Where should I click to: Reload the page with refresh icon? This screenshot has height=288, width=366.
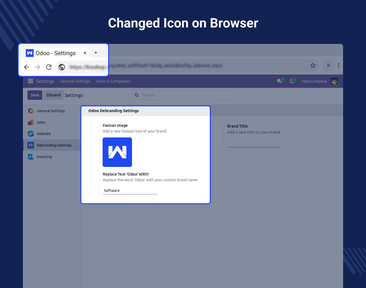coord(49,67)
